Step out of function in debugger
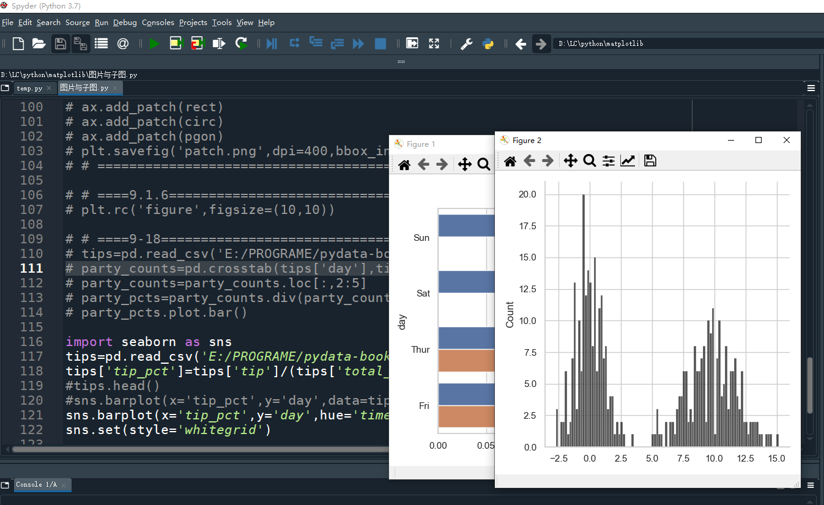824x505 pixels. click(x=337, y=43)
